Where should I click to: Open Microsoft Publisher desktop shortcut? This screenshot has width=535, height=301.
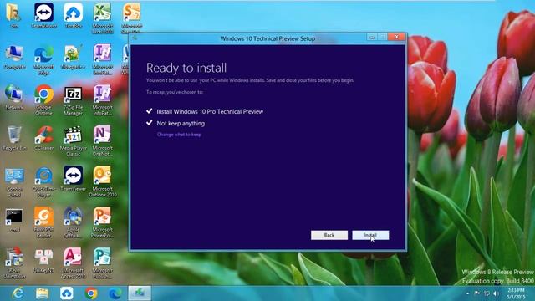click(x=102, y=263)
